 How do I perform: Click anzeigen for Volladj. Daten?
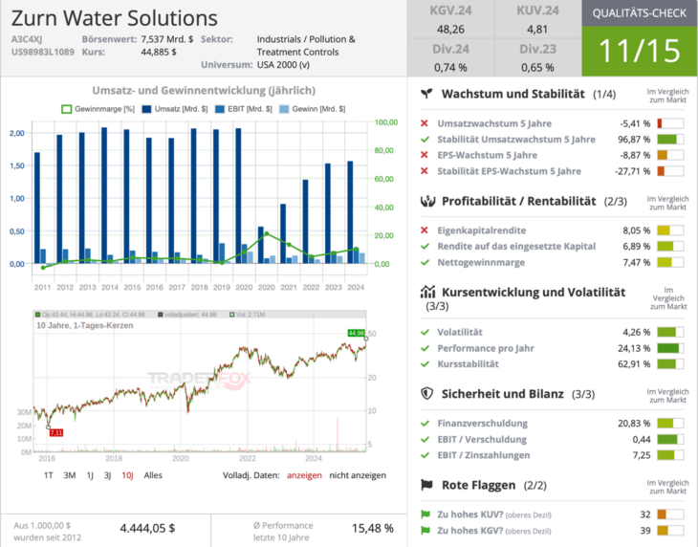(x=304, y=475)
